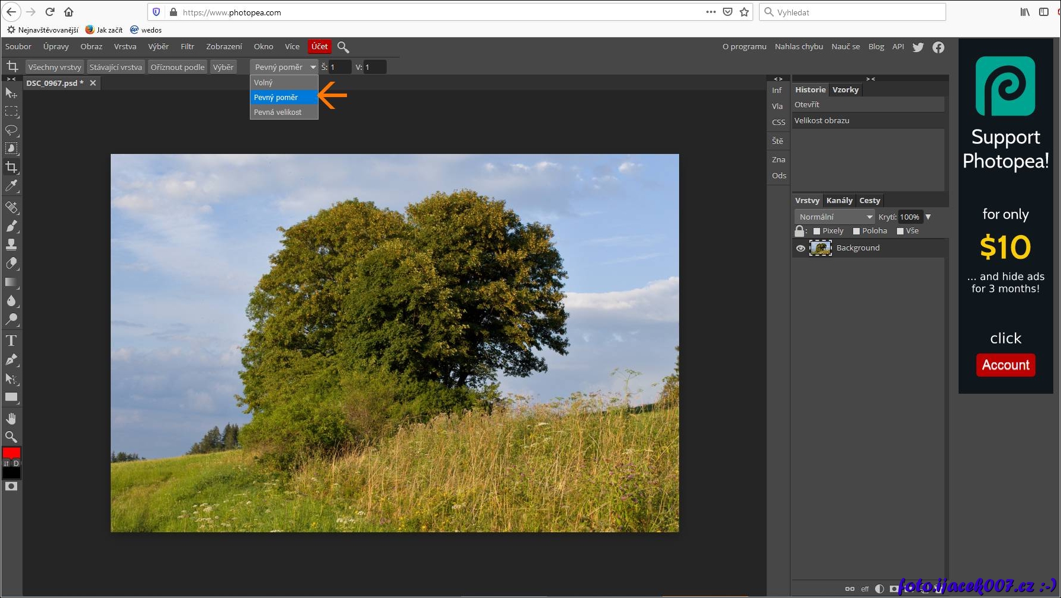
Task: Expand the Krytí opacity arrow
Action: 928,217
